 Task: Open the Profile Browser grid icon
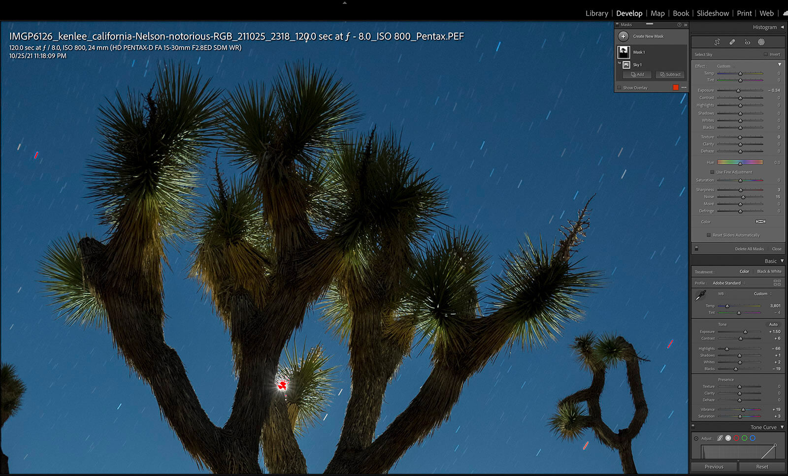pos(777,283)
